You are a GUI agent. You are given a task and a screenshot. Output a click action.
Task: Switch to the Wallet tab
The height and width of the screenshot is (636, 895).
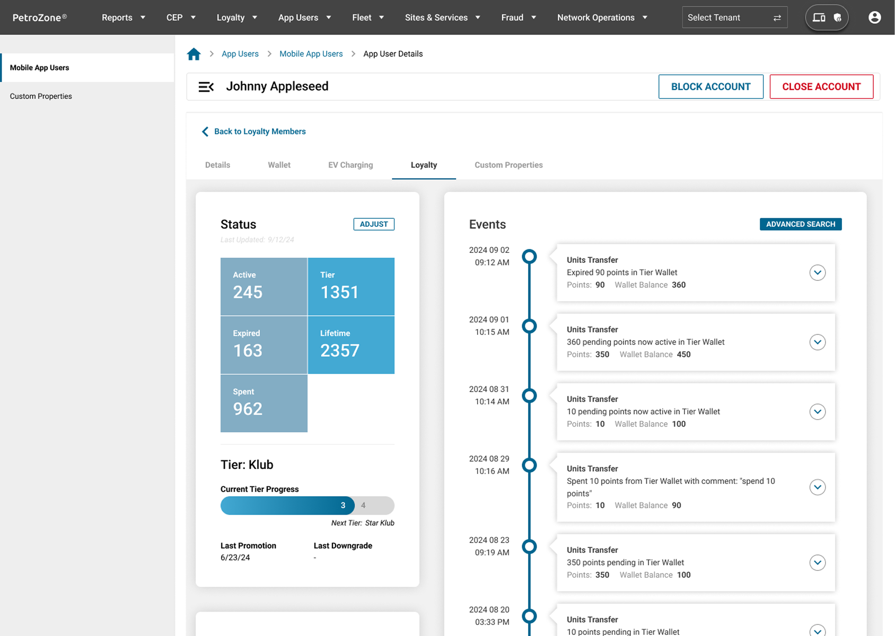279,165
